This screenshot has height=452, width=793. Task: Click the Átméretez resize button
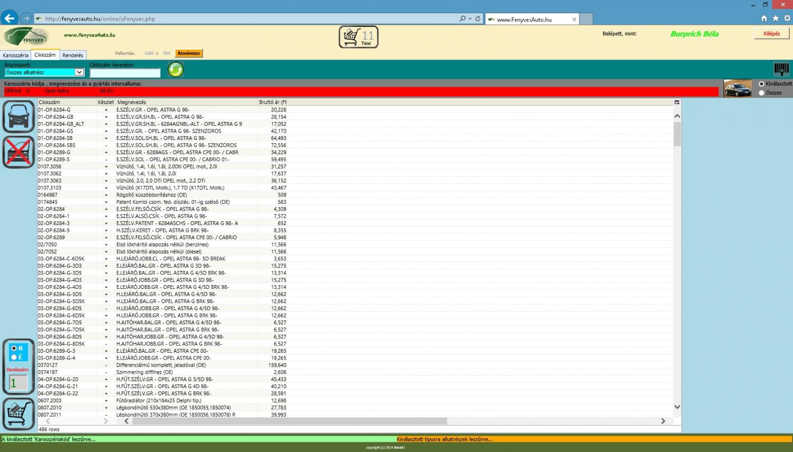189,53
